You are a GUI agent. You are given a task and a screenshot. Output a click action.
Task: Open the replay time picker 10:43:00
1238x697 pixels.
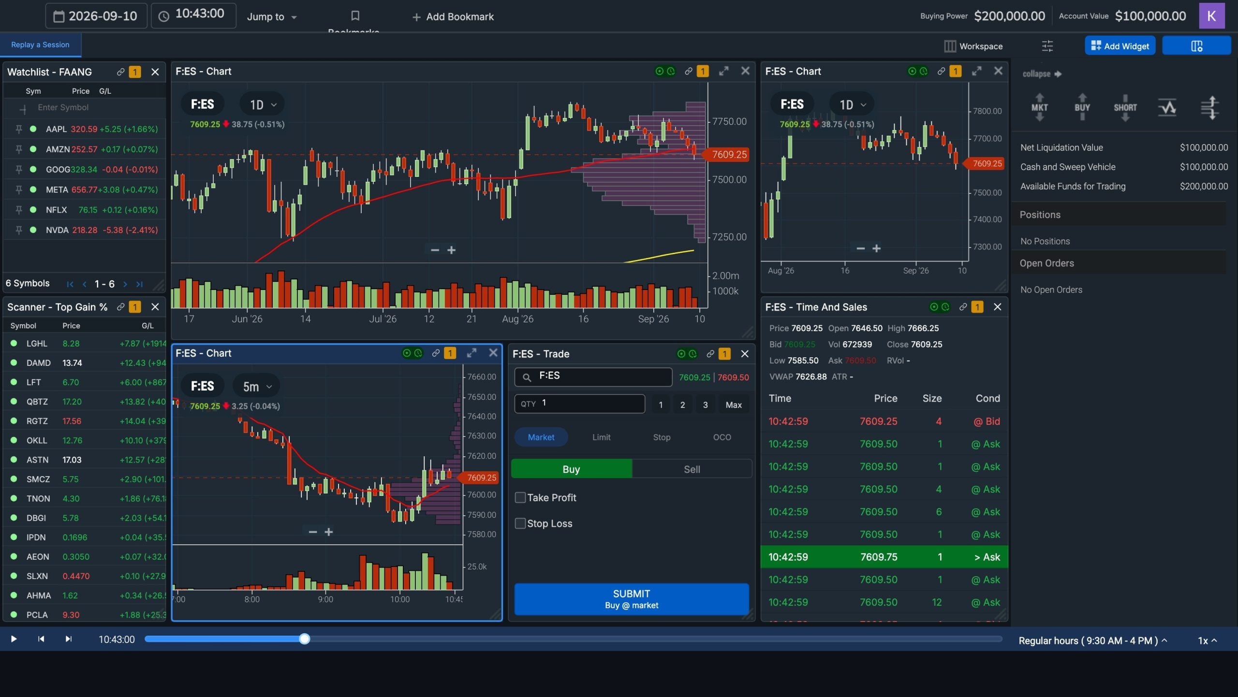[x=193, y=15]
